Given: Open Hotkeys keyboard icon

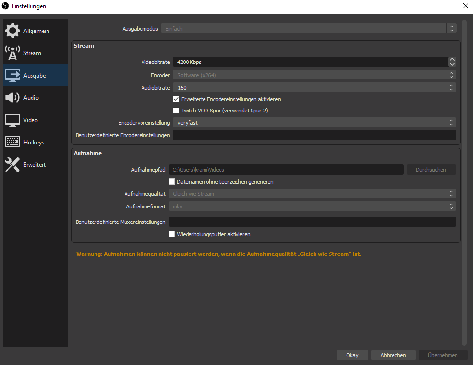Looking at the screenshot, I should pyautogui.click(x=13, y=143).
